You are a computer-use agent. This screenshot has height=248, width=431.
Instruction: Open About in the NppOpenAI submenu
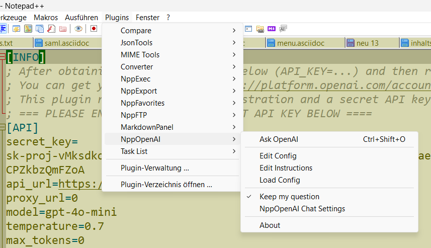point(329,225)
